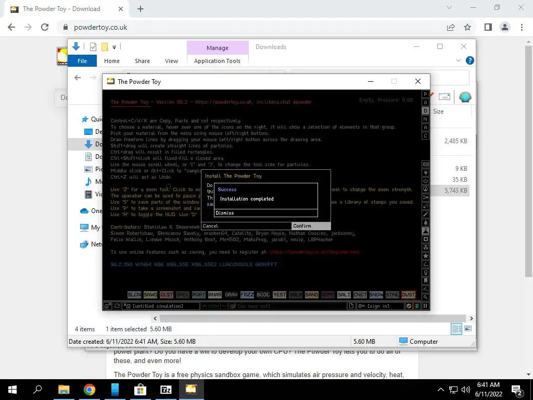Click Music note icon in Explorer sidebar
The image size is (533, 400).
[88, 182]
